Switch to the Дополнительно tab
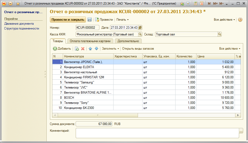Image resolution: width=248 pixels, height=143 pixels. [x=128, y=41]
